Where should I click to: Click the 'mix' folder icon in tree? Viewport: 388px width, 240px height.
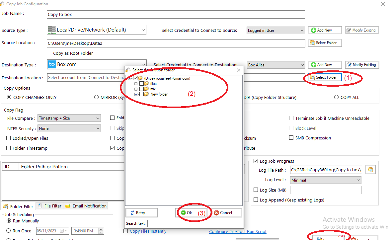point(146,89)
